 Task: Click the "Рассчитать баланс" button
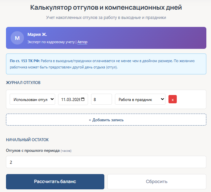coord(55,181)
